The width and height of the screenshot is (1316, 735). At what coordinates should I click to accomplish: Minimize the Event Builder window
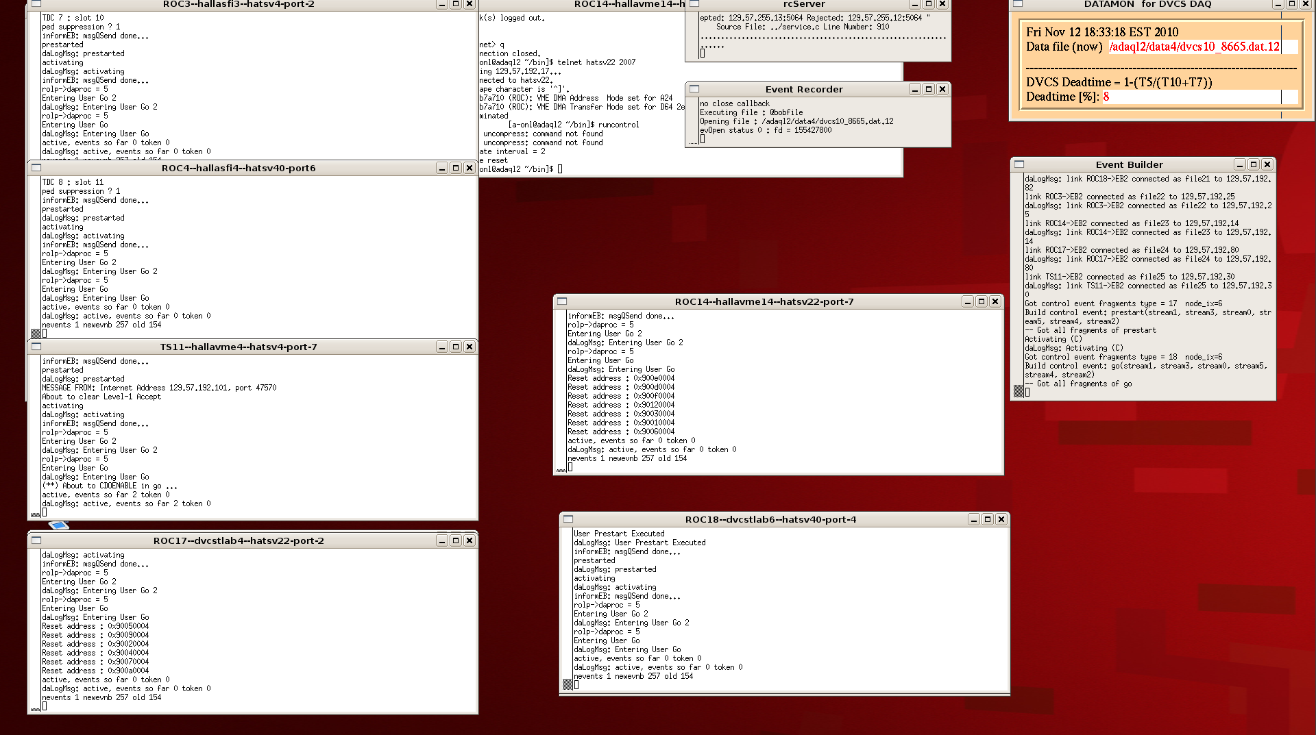1240,164
